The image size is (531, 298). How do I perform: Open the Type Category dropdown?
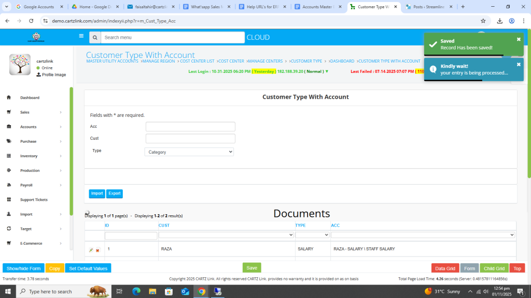189,152
